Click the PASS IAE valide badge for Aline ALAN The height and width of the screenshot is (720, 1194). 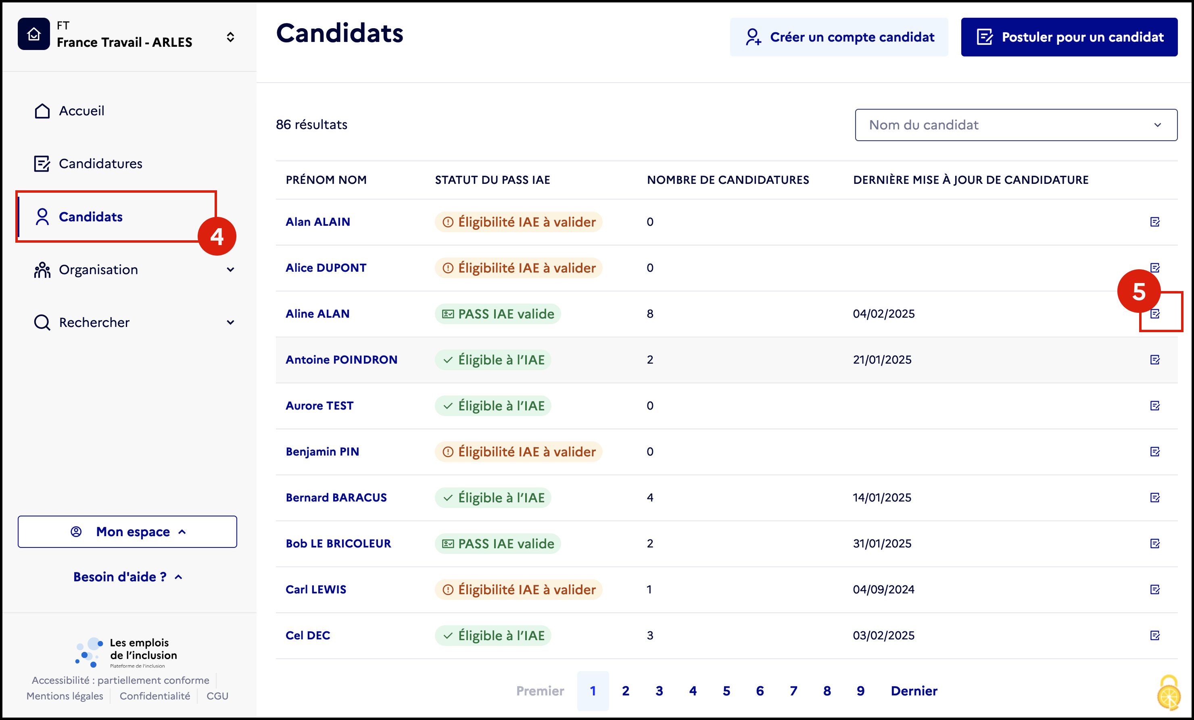pos(498,314)
